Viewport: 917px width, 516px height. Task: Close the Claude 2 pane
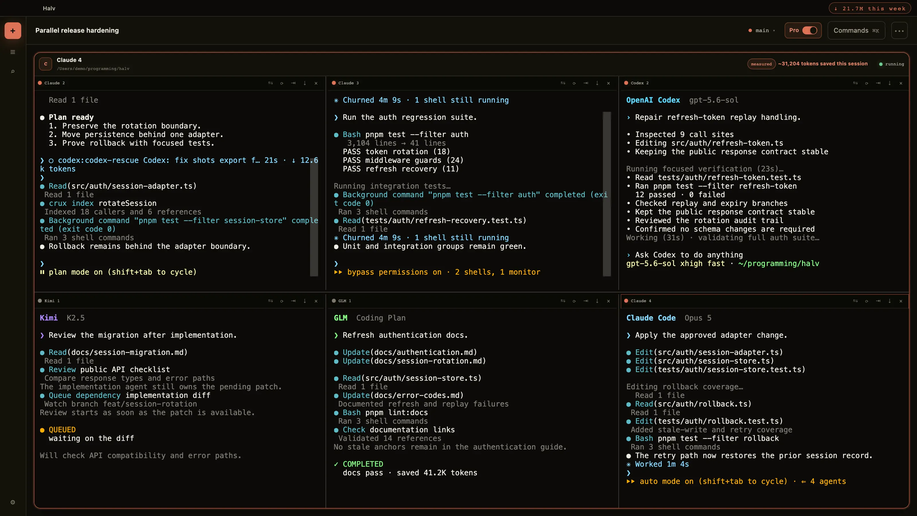pyautogui.click(x=316, y=83)
